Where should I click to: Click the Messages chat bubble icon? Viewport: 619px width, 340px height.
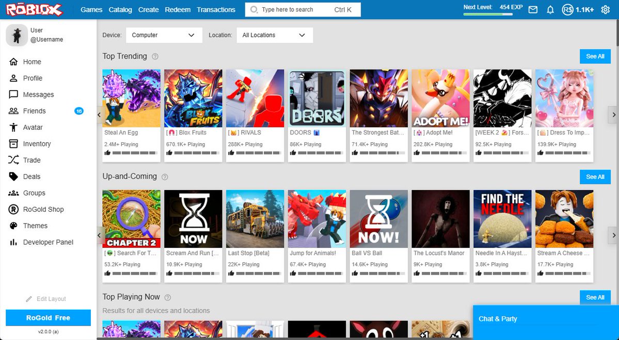pyautogui.click(x=13, y=95)
